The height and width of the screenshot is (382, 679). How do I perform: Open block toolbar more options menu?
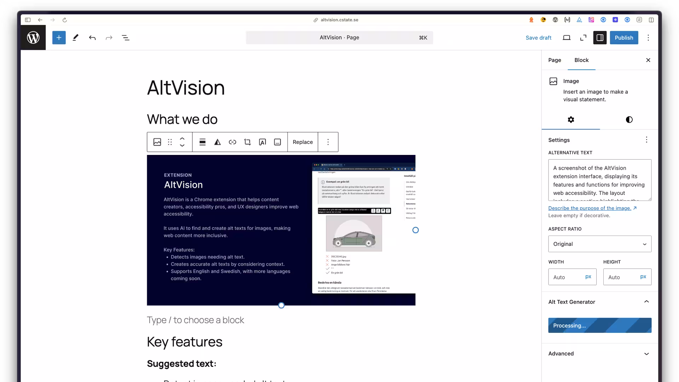328,142
